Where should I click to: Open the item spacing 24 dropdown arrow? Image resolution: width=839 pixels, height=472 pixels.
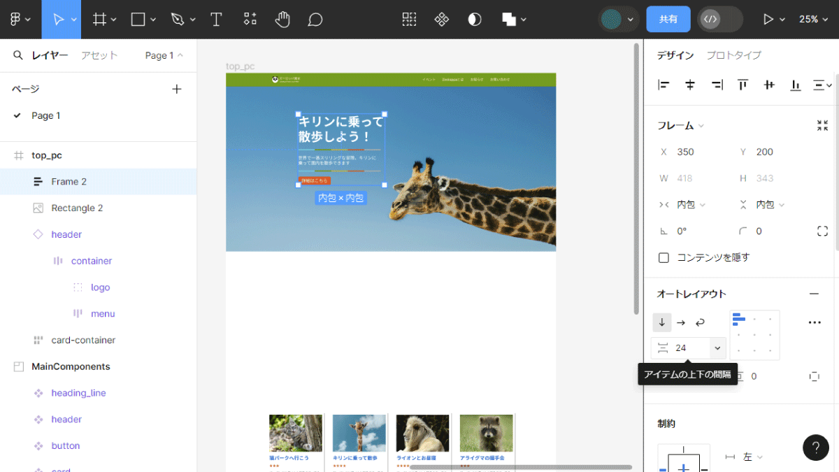point(717,348)
